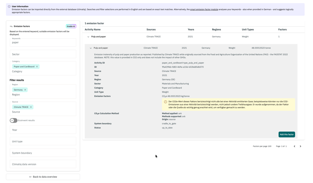Screen dimensions: 313x183
Task: Click the Enable AI button
Action: pyautogui.click(x=71, y=26)
